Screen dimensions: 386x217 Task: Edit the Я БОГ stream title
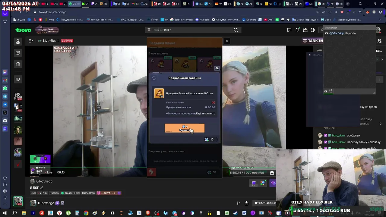click(x=42, y=188)
